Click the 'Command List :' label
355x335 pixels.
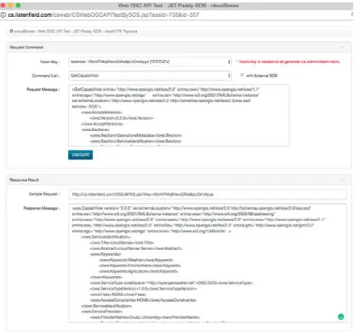pos(46,75)
